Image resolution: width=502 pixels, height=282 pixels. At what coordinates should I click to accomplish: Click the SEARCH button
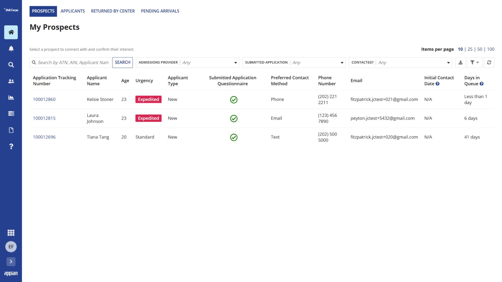pos(122,63)
